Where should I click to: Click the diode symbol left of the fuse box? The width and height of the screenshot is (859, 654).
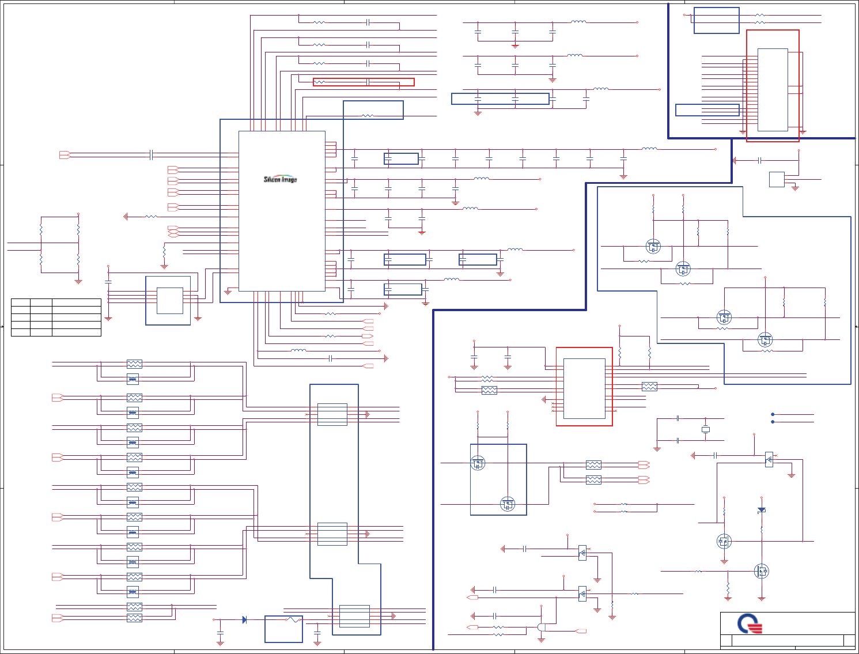[x=245, y=620]
